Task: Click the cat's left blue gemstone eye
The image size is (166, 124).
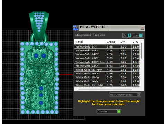Action: pyautogui.click(x=36, y=56)
